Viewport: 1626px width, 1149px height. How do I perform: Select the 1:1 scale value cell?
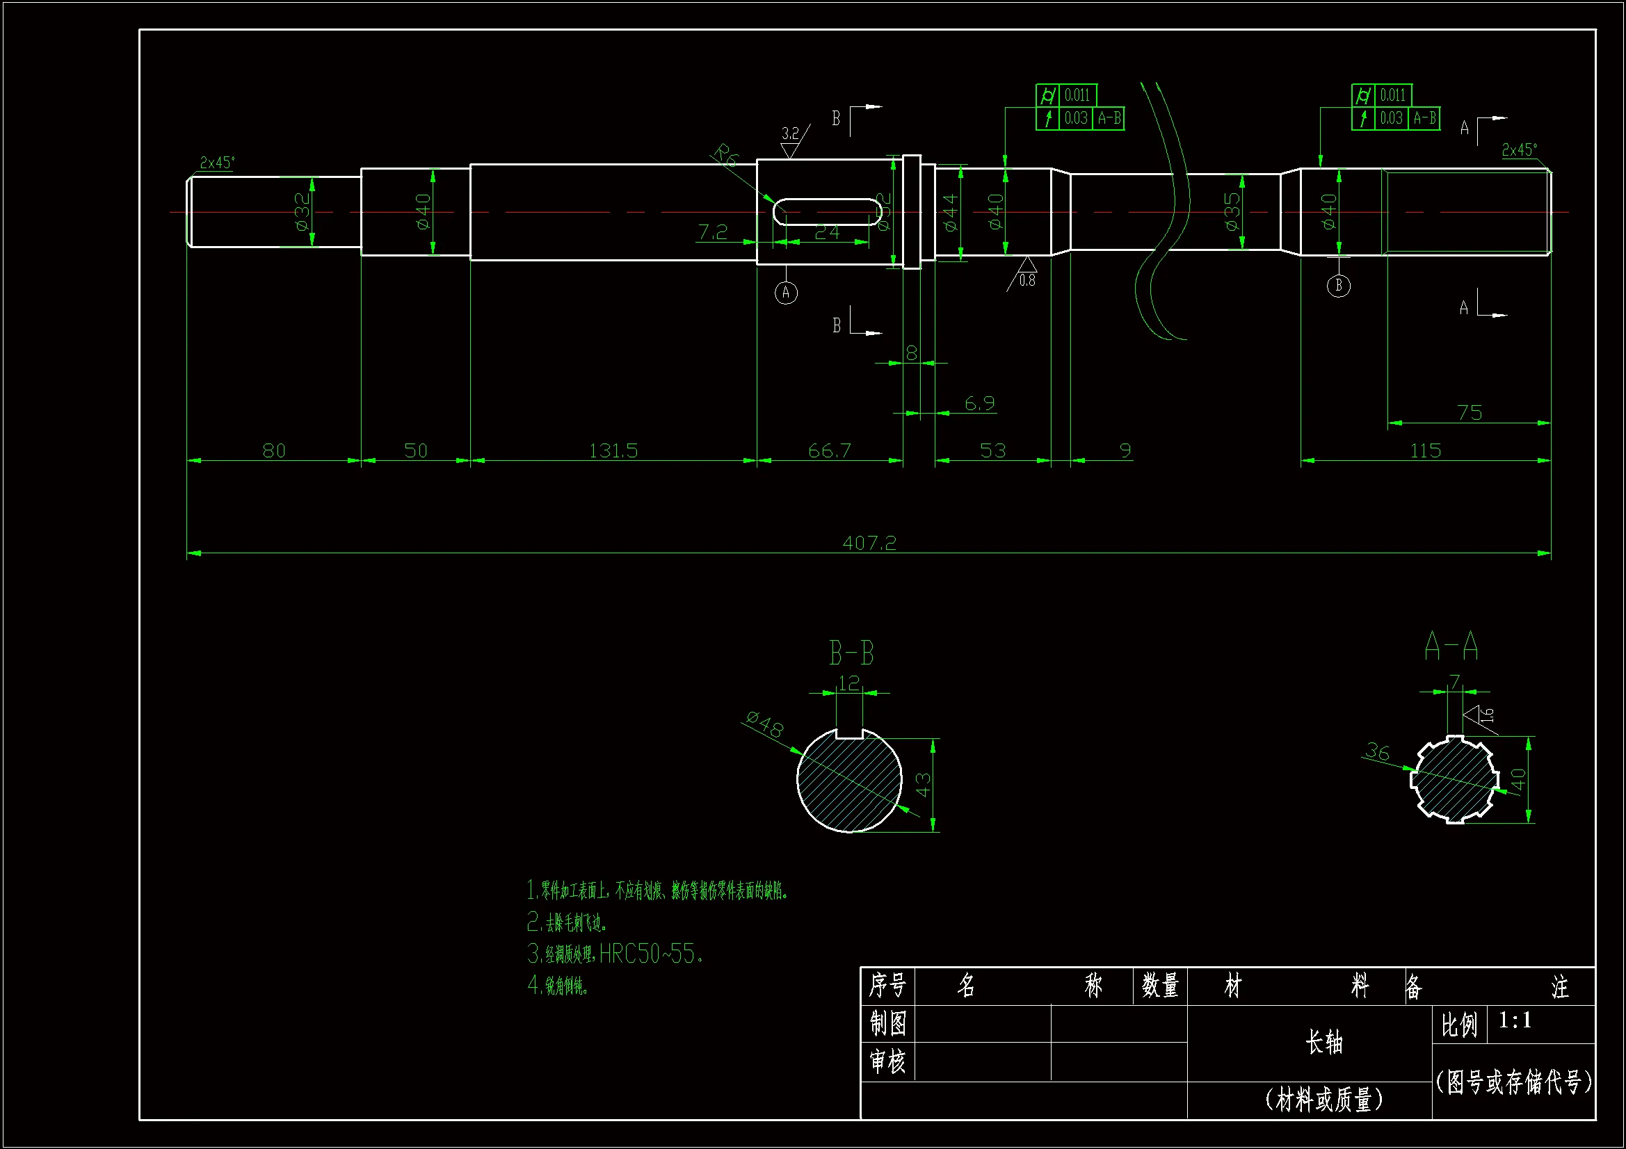[x=1515, y=1020]
